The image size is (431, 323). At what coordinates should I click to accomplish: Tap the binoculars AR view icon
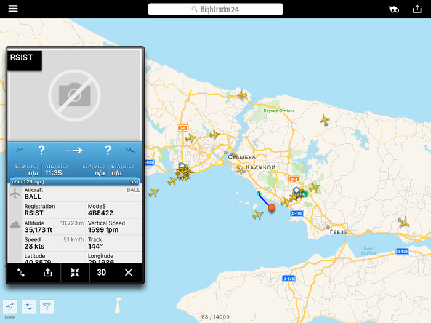point(394,9)
